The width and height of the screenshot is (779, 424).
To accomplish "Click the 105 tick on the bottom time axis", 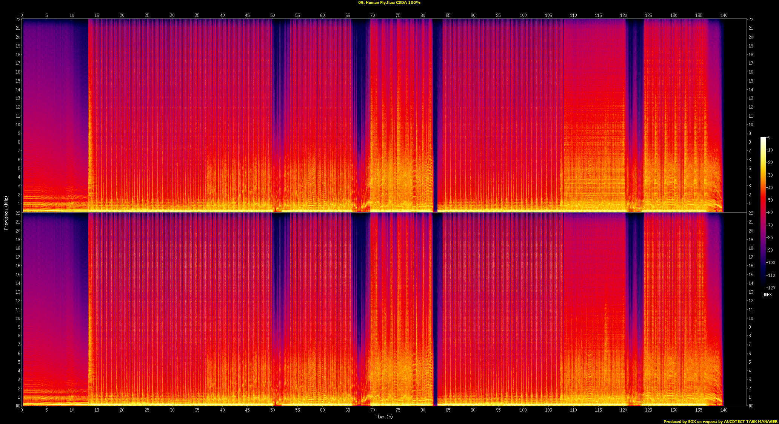I will tap(548, 410).
